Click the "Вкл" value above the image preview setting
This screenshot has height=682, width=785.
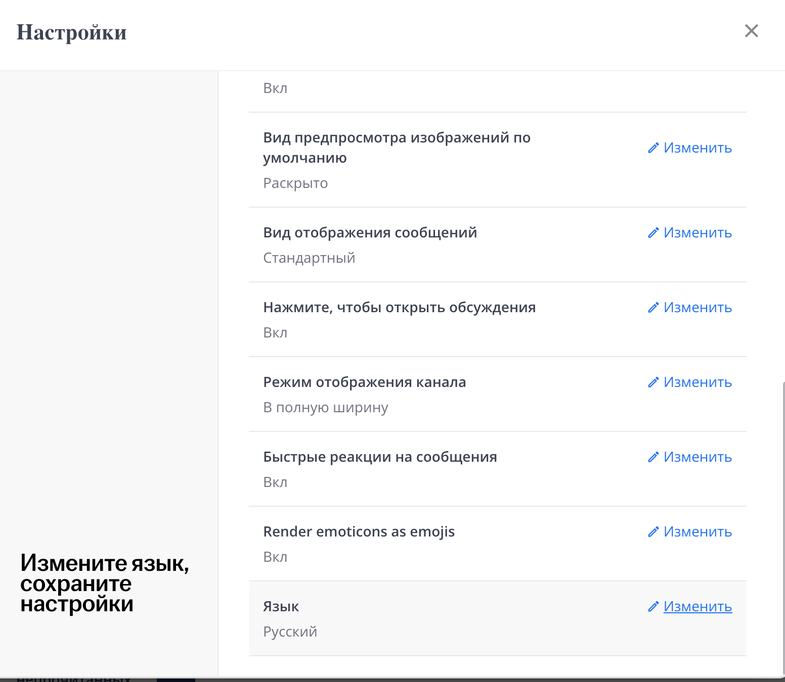(275, 88)
